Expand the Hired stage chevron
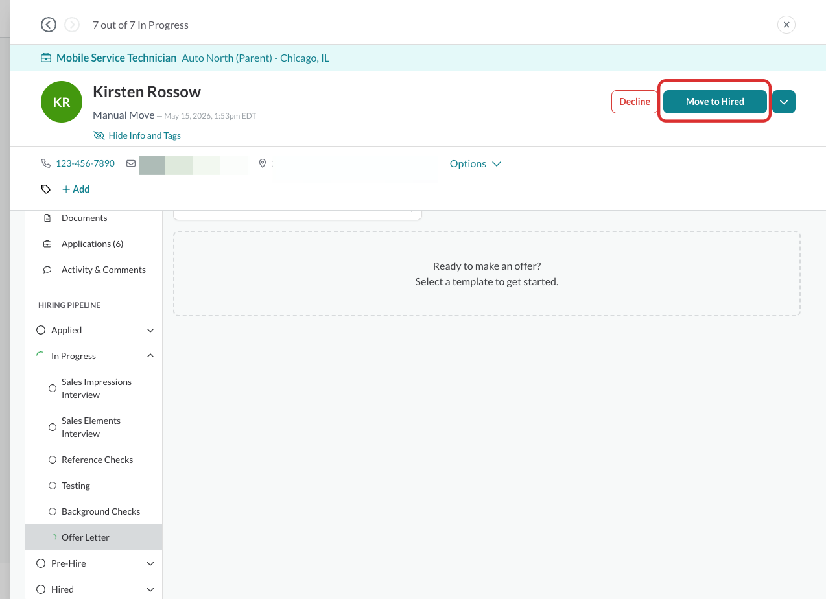This screenshot has width=826, height=599. pyautogui.click(x=150, y=589)
